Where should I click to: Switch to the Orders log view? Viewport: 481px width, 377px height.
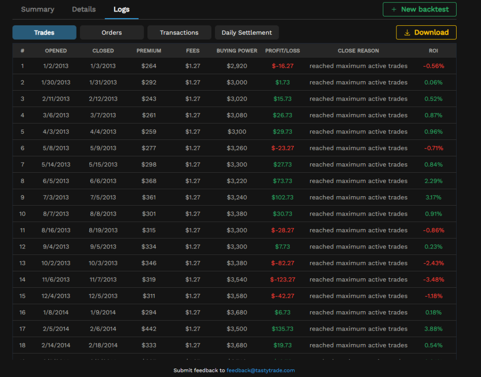pyautogui.click(x=112, y=32)
